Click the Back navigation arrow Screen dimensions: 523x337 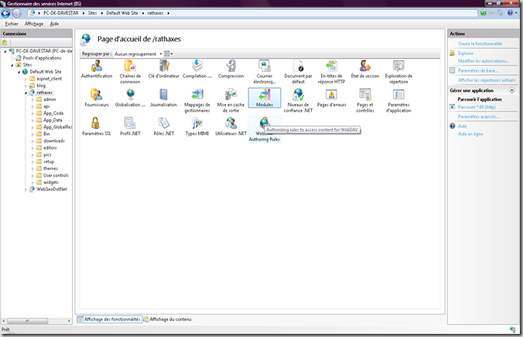pyautogui.click(x=5, y=13)
